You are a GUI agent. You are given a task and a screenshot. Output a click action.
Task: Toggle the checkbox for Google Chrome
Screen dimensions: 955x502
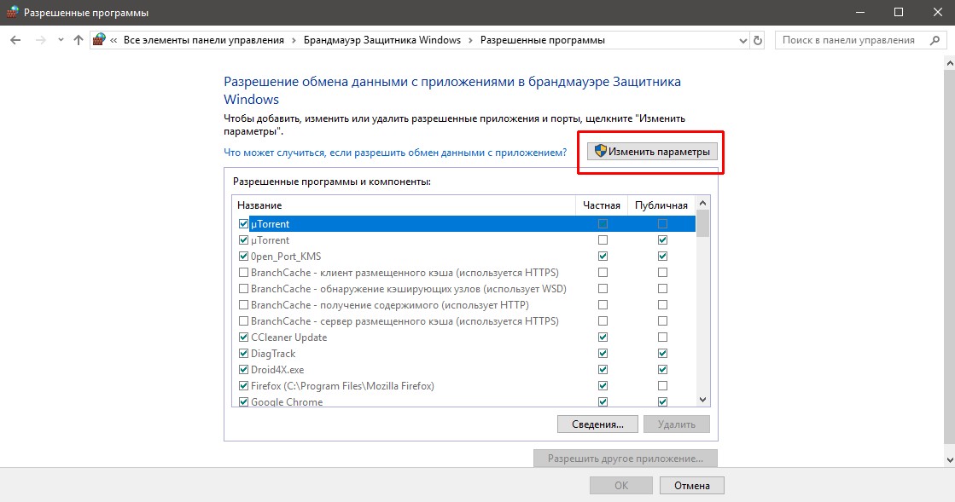[x=243, y=401]
